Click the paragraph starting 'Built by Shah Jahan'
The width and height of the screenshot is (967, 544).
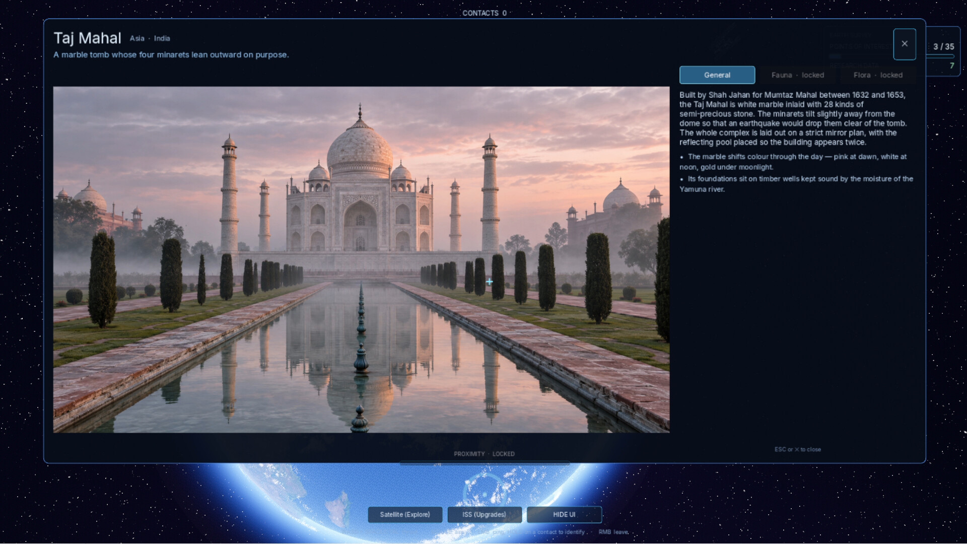pyautogui.click(x=793, y=118)
